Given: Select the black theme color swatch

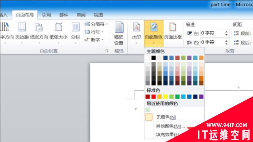Looking at the screenshot, I should point(153,58).
